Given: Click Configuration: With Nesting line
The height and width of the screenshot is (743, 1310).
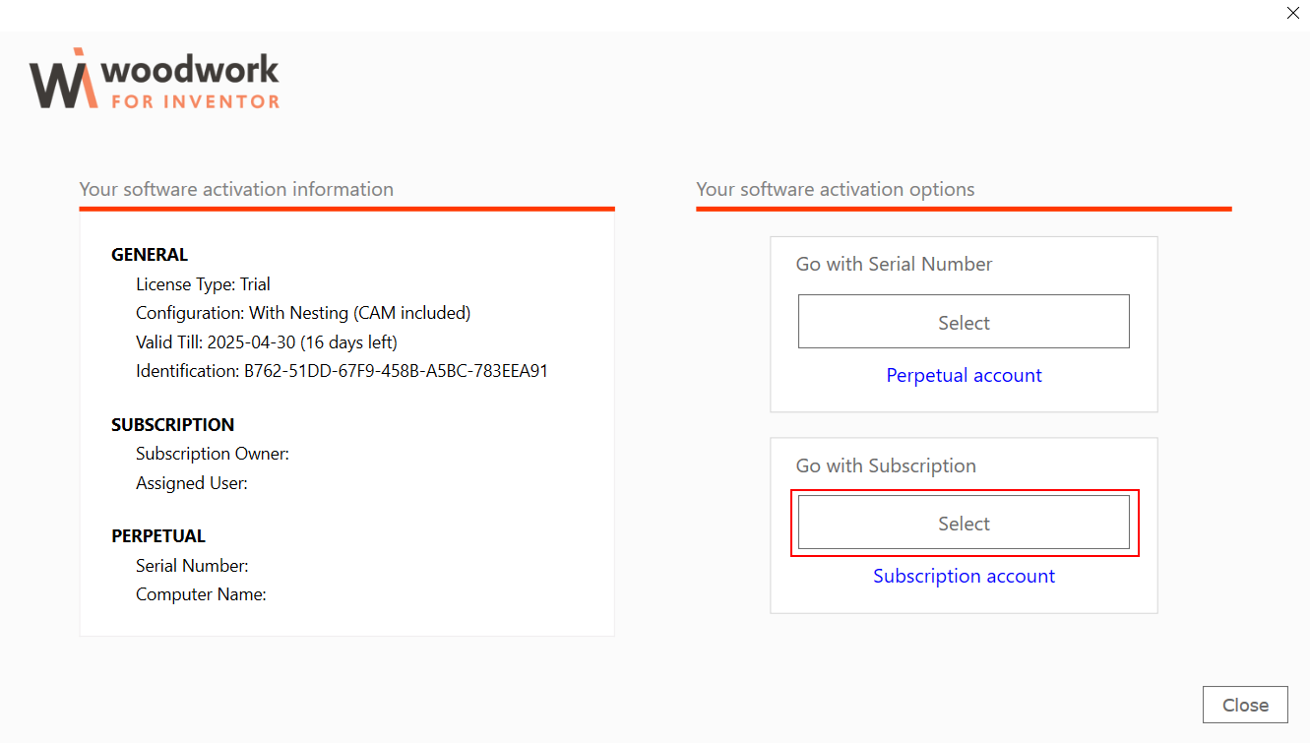Looking at the screenshot, I should point(303,313).
